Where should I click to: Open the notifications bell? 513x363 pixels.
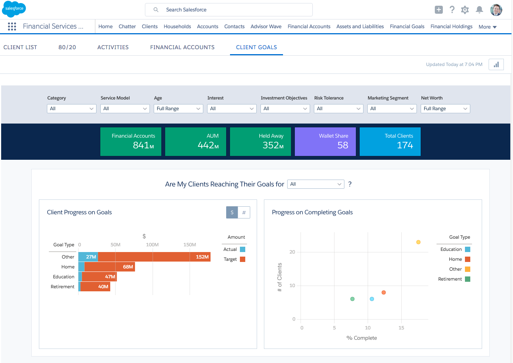(x=479, y=10)
